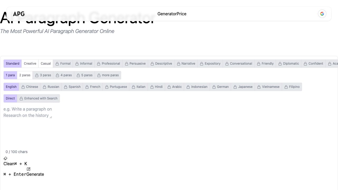
Task: Click the pencil edit icon above Generate
Action: (29, 169)
